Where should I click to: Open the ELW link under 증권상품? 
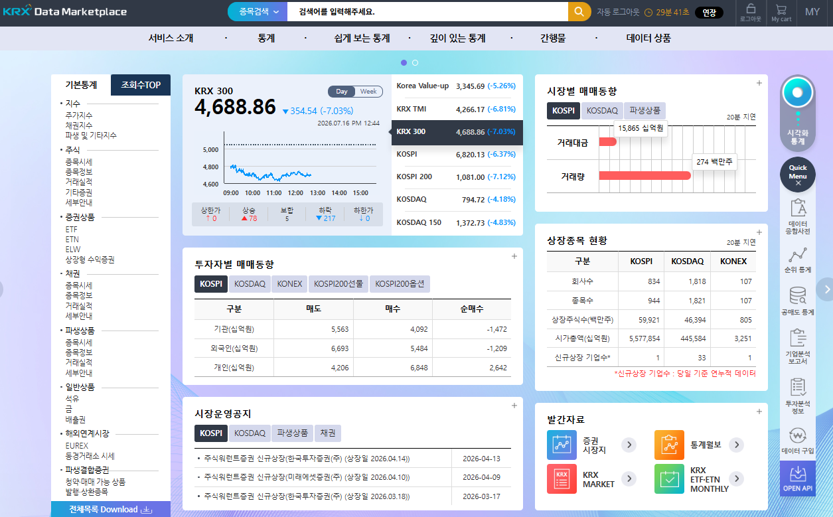tap(72, 250)
